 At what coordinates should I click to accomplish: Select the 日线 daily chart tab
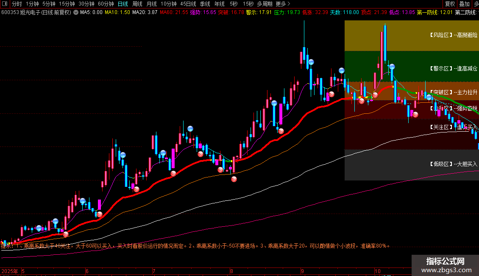(x=123, y=4)
